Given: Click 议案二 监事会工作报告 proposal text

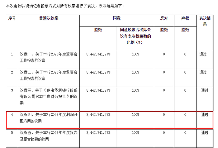Looking at the screenshot, I should click(x=49, y=75).
